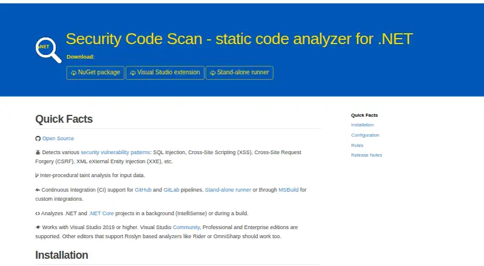Click the Security Code Scan magnifier logo
484x266 pixels.
[x=48, y=50]
